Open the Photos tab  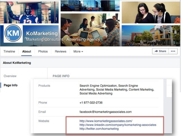[x=43, y=52]
